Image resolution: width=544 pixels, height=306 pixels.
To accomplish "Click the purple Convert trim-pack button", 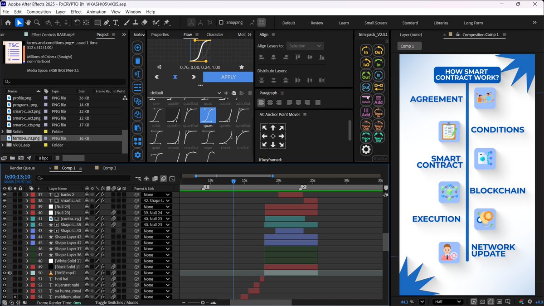I will [x=366, y=100].
